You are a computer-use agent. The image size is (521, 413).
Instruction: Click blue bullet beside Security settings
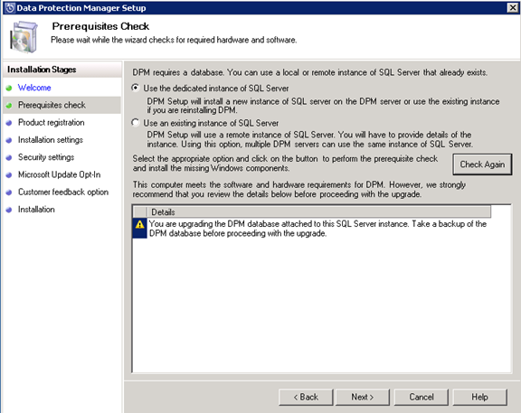[9, 157]
